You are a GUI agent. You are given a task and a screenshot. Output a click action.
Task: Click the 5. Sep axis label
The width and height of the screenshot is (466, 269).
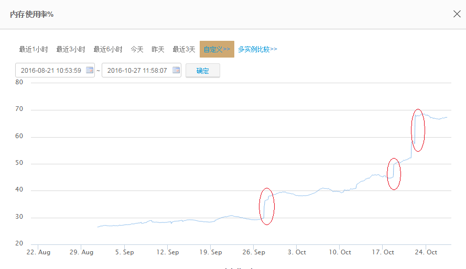click(x=125, y=252)
